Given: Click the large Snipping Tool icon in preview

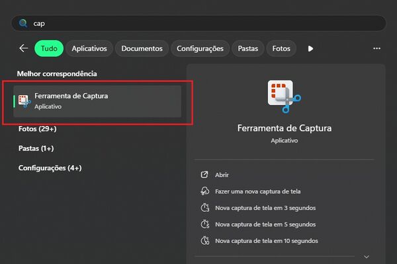Looking at the screenshot, I should [285, 96].
